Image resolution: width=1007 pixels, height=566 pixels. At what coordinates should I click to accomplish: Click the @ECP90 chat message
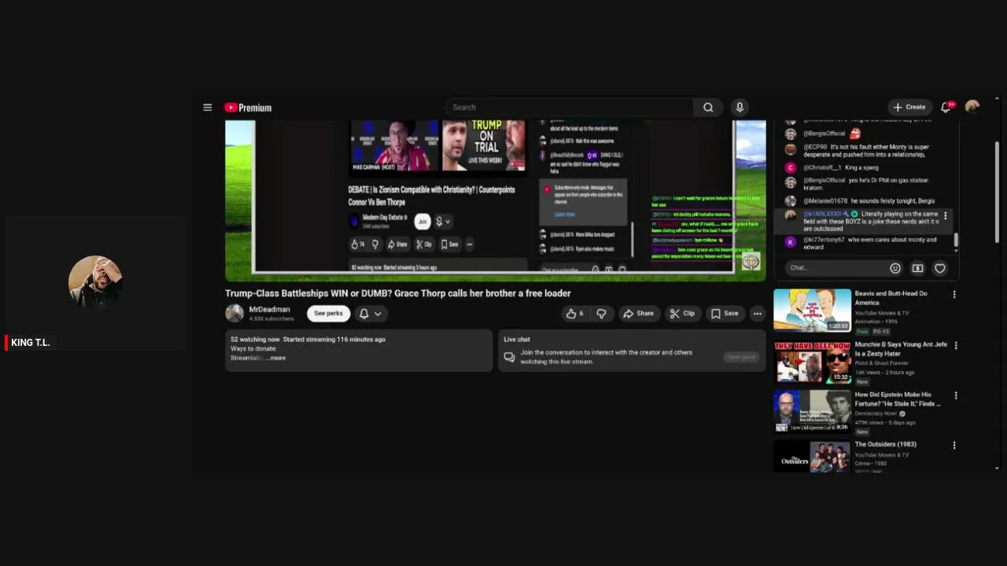pos(864,151)
